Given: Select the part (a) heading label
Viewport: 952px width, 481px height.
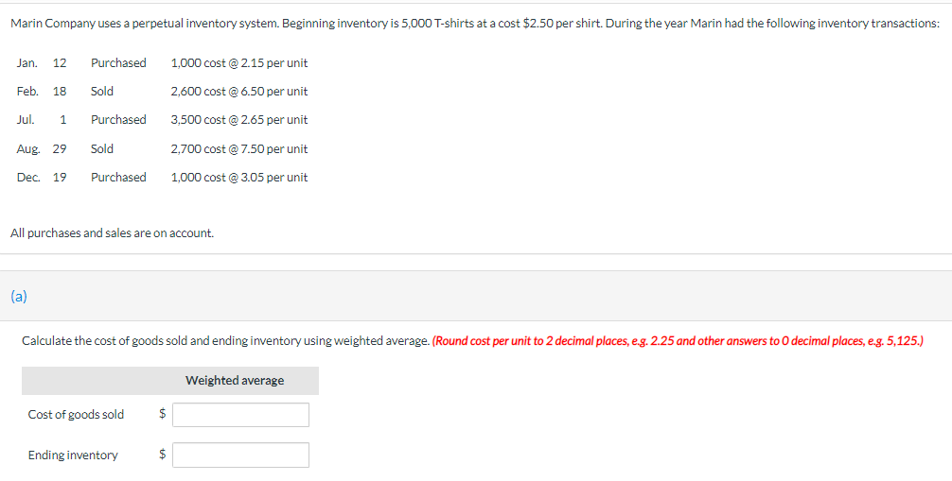Looking at the screenshot, I should coord(19,297).
